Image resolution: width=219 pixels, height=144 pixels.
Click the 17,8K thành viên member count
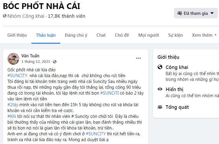[x=67, y=16]
